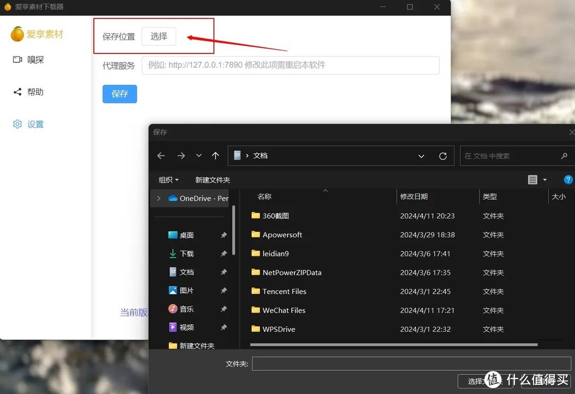Screen dimensions: 575x394
Task: Click the forward navigation arrow
Action: tap(181, 156)
